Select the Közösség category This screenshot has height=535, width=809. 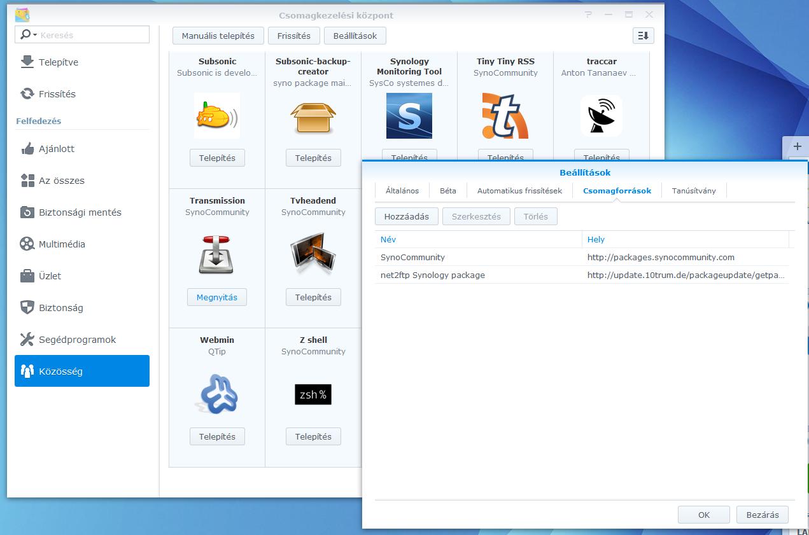[82, 371]
